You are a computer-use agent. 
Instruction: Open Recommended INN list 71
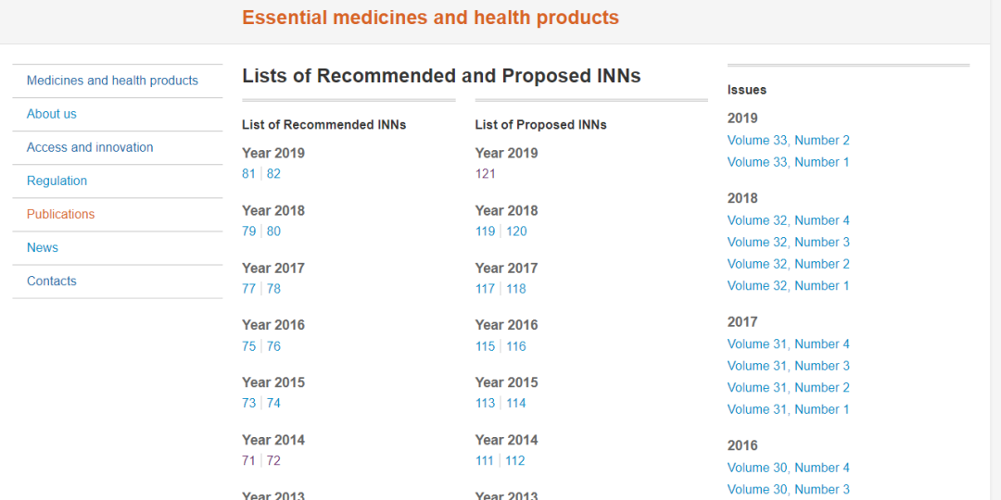[248, 461]
